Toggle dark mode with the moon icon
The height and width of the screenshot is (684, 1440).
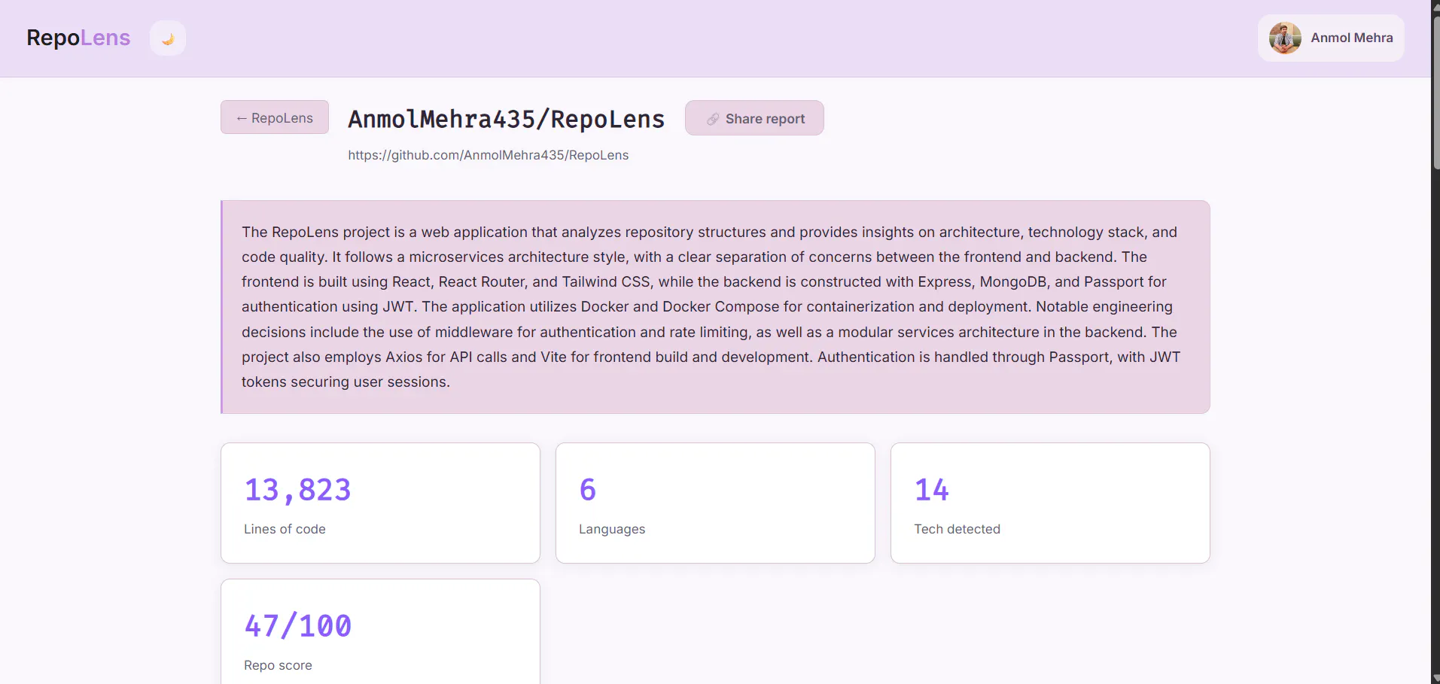[x=168, y=38]
